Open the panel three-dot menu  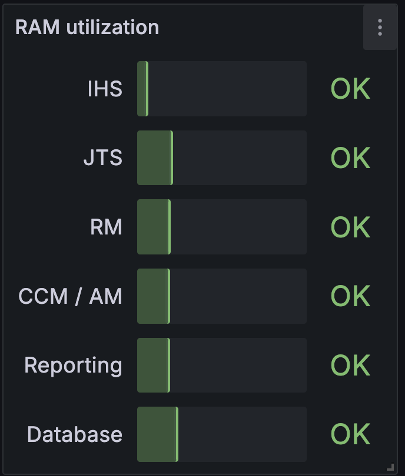pos(380,27)
